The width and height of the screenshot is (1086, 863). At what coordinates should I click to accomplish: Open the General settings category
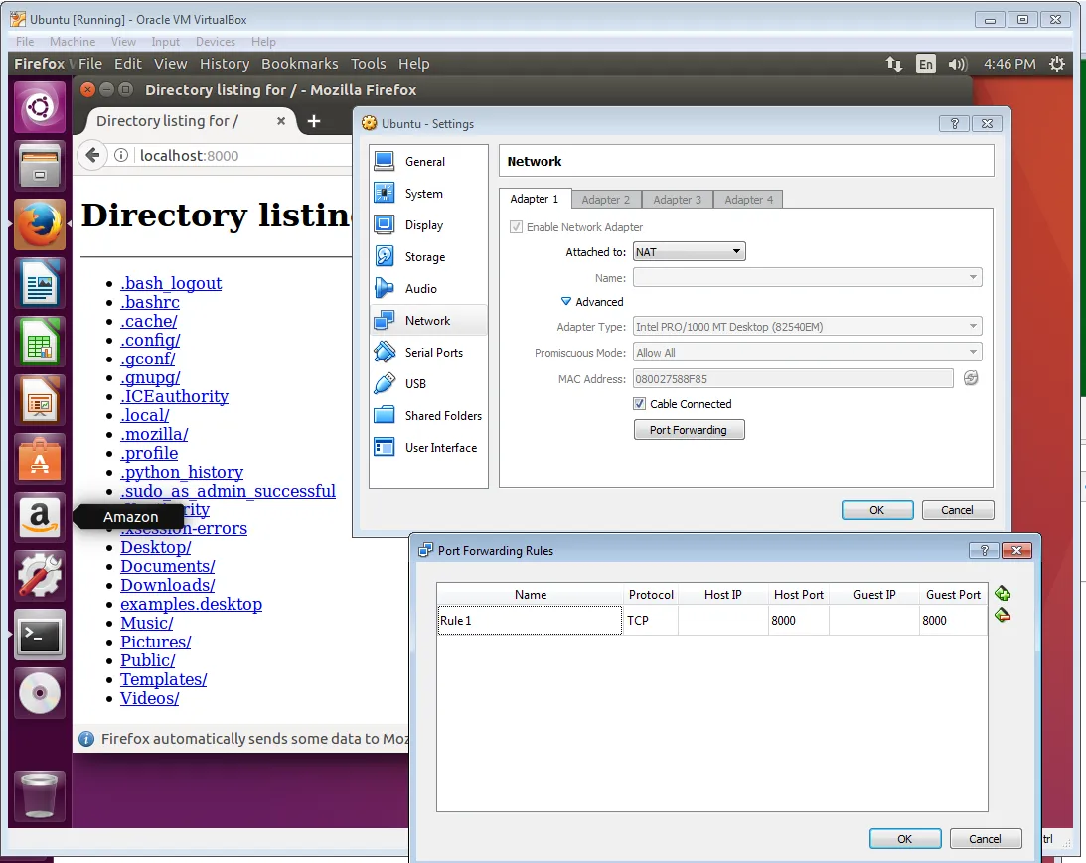(x=428, y=161)
